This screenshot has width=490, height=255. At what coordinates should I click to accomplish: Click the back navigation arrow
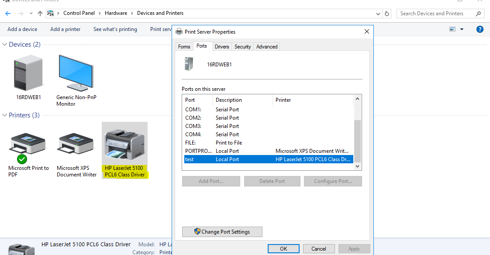pos(8,13)
